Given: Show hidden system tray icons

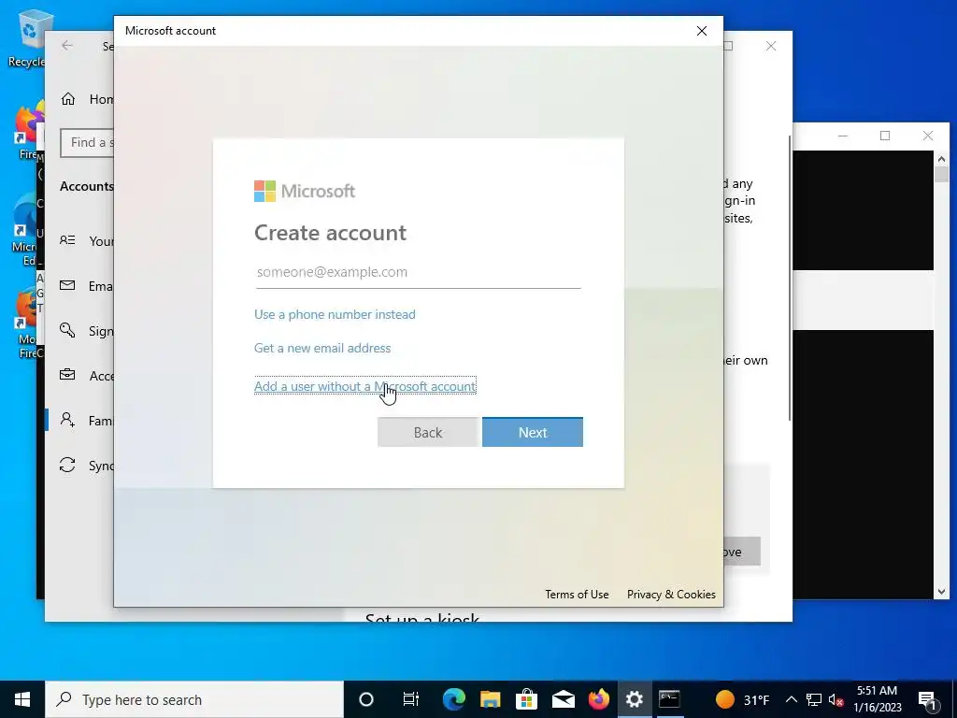Looking at the screenshot, I should (x=791, y=699).
